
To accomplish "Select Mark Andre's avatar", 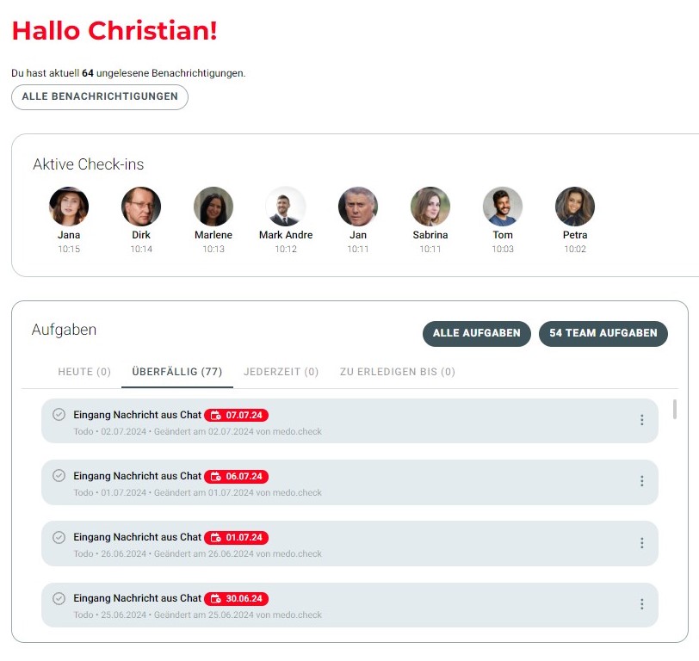I will pyautogui.click(x=286, y=207).
